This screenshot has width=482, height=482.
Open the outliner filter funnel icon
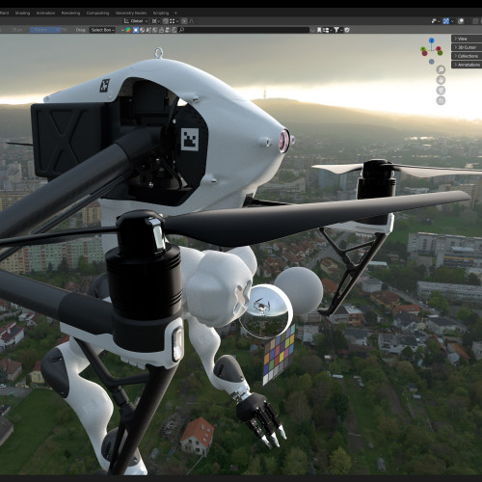336,30
